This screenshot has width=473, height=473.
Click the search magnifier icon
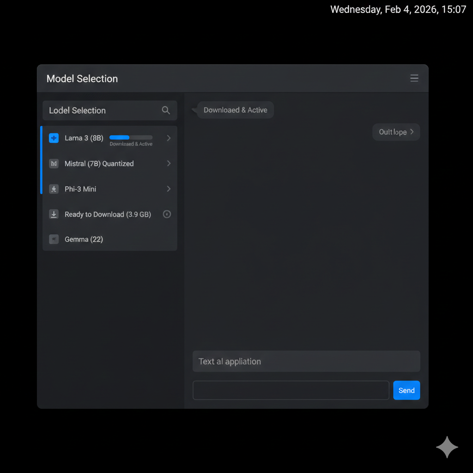pos(166,110)
